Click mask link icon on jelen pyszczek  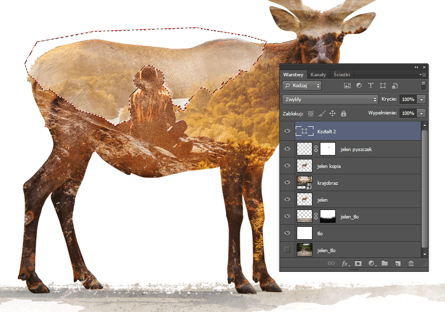coord(316,149)
